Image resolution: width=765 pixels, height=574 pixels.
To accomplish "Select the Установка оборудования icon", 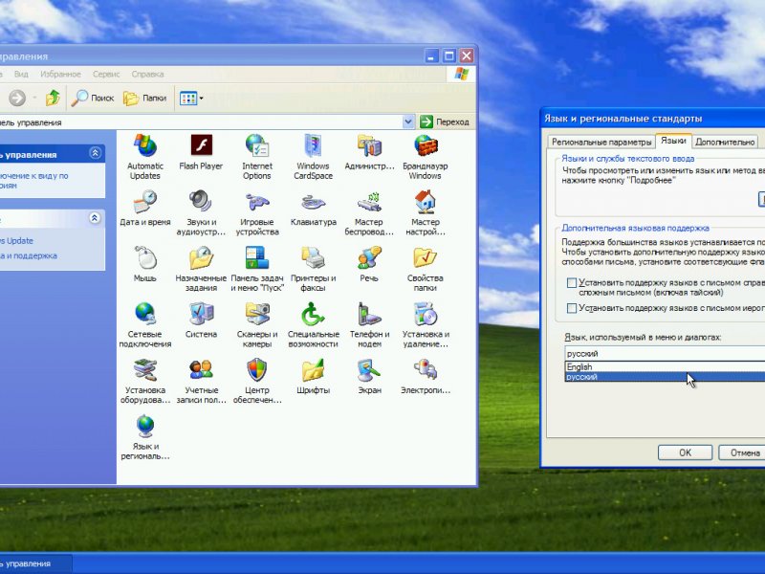I will [145, 381].
